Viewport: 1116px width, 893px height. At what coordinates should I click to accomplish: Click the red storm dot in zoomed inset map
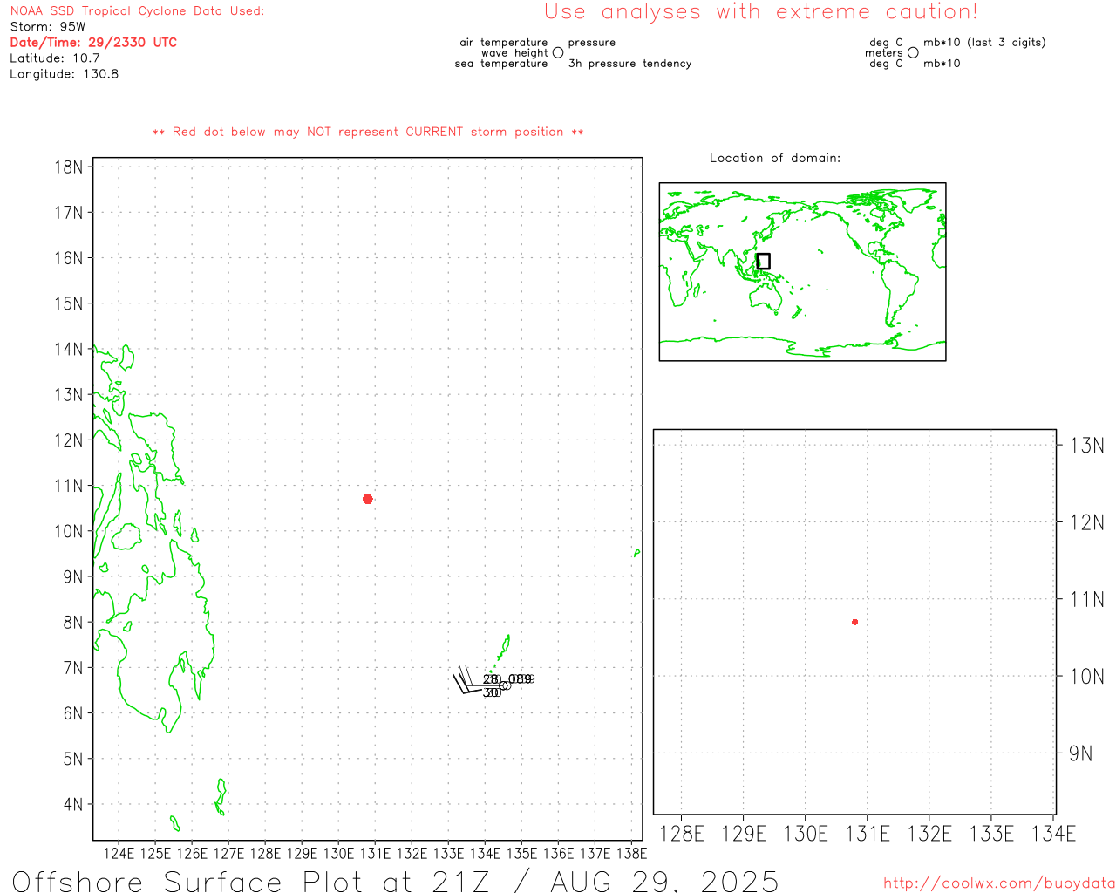pyautogui.click(x=855, y=622)
